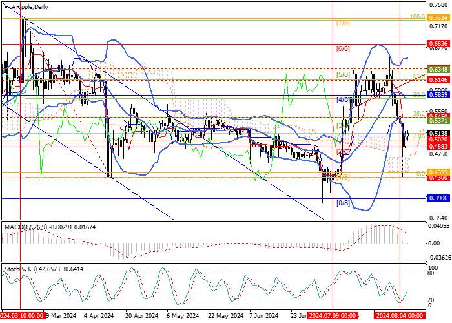This screenshot has width=452, height=323.
Task: Click the 20 Apr 2024 date label
Action: pos(143,315)
